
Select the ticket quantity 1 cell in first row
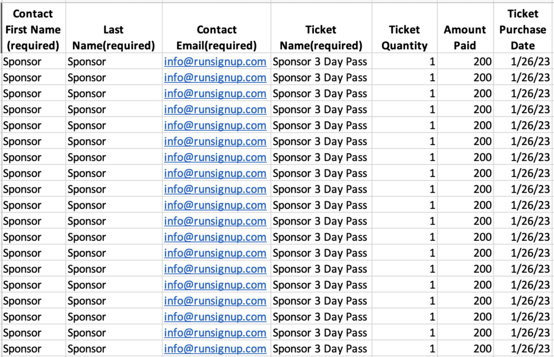(405, 62)
